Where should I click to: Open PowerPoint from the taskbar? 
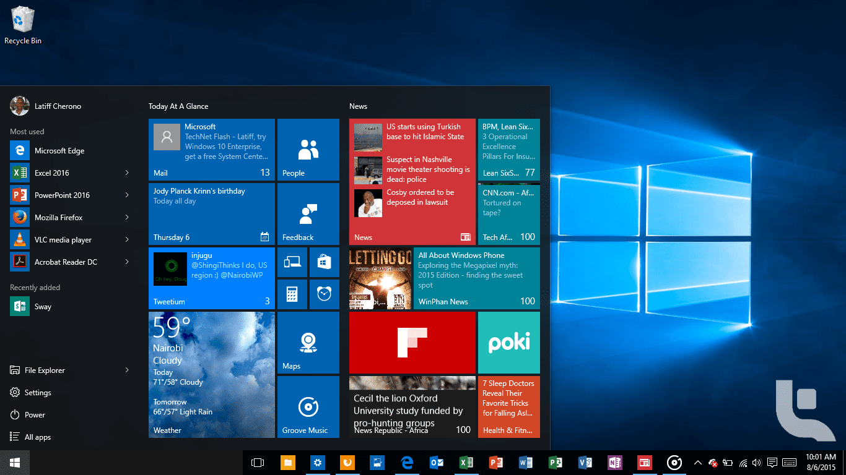(x=496, y=463)
